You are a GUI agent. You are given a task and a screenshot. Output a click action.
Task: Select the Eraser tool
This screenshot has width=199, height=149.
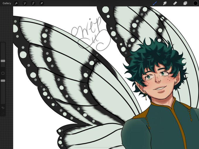point(175,3)
